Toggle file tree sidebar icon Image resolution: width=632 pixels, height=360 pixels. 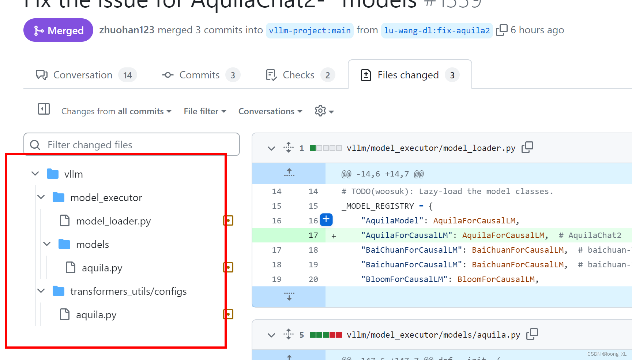tap(44, 109)
